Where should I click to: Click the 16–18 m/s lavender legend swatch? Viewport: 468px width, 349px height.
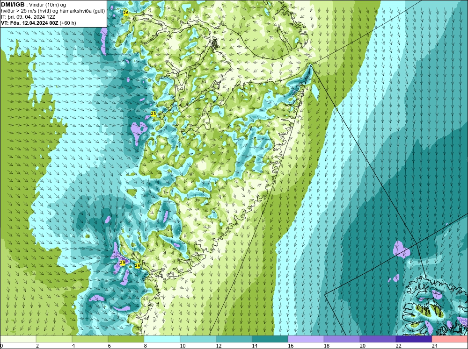coord(306,339)
